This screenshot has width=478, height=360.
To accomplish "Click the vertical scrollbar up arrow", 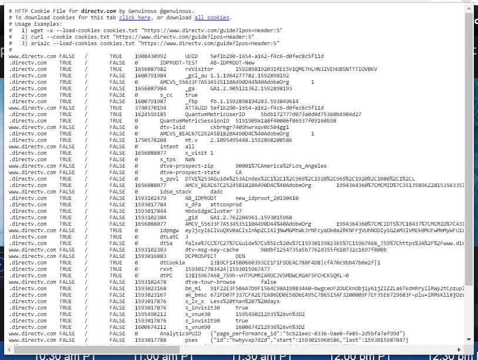I will (x=469, y=9).
